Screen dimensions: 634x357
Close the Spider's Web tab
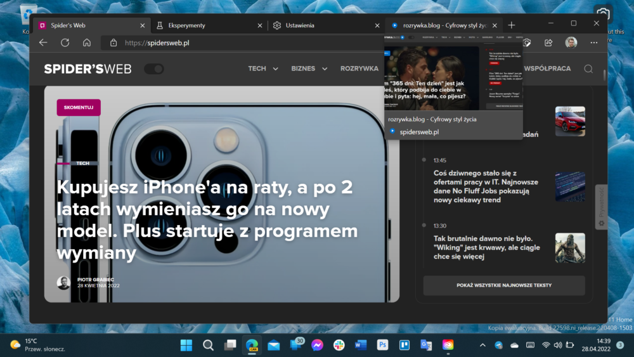coord(142,25)
